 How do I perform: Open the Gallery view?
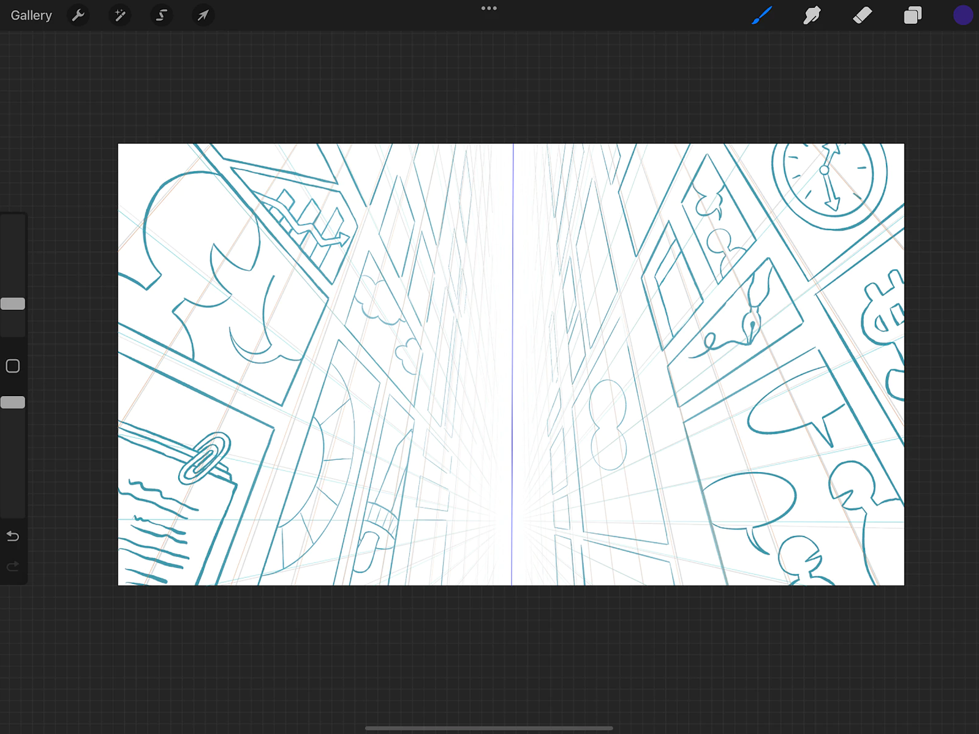coord(31,15)
